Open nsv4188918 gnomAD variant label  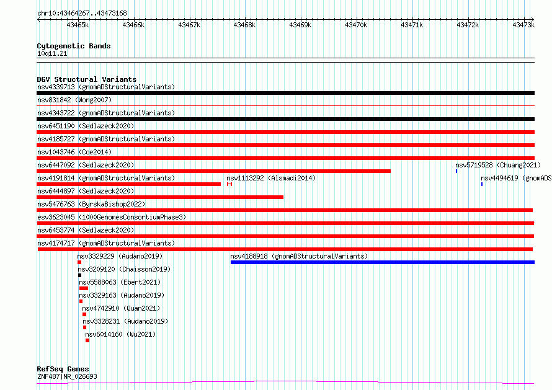[x=299, y=256]
